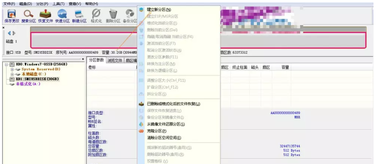Click the 磁盘 1 label
Viewport: 377px width, 164px height.
(x=12, y=41)
